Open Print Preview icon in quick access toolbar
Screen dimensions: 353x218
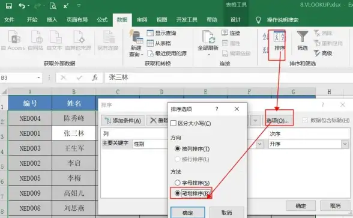coord(53,6)
